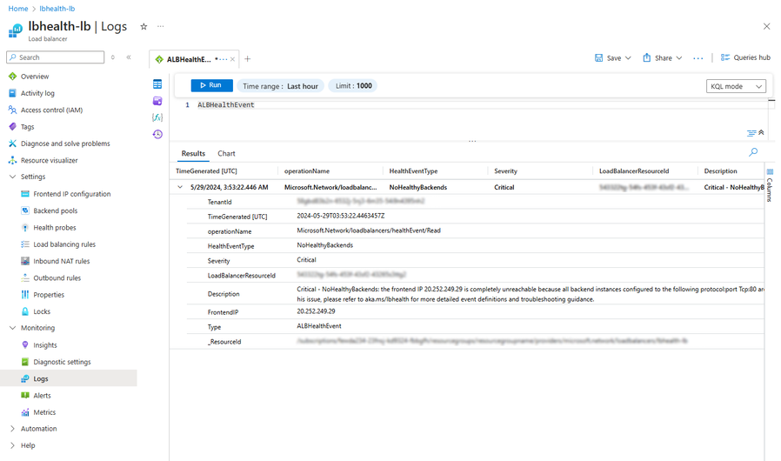Screen dimensions: 781x461
Task: Open the toolbar more options ellipsis
Action: pos(698,58)
